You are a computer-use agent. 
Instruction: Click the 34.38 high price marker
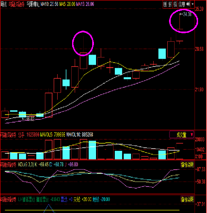pyautogui.click(x=186, y=14)
